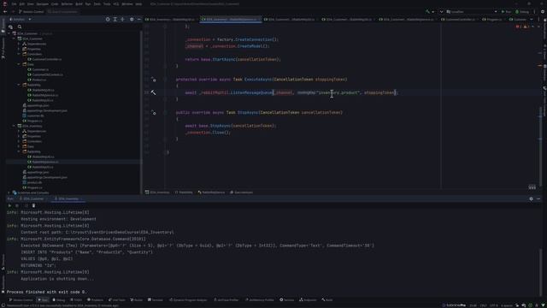Image resolution: width=547 pixels, height=308 pixels.
Task: Click the magnifier search icon in Solution explorer
Action: (x=20, y=27)
